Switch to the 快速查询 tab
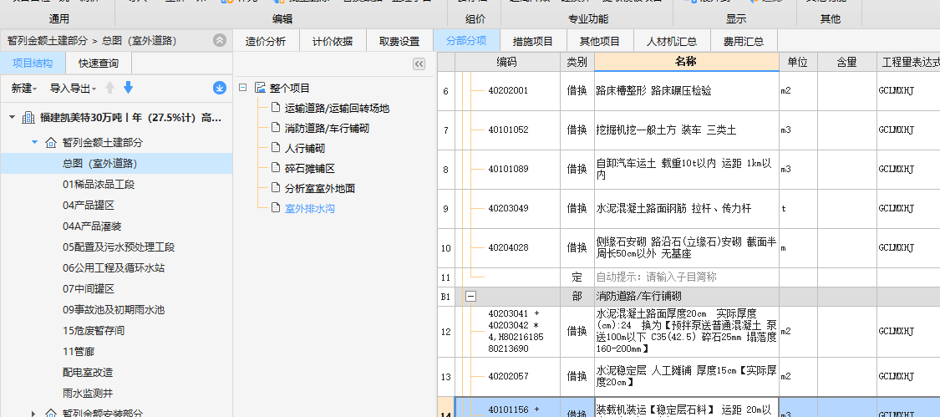The height and width of the screenshot is (417, 940). coord(99,63)
